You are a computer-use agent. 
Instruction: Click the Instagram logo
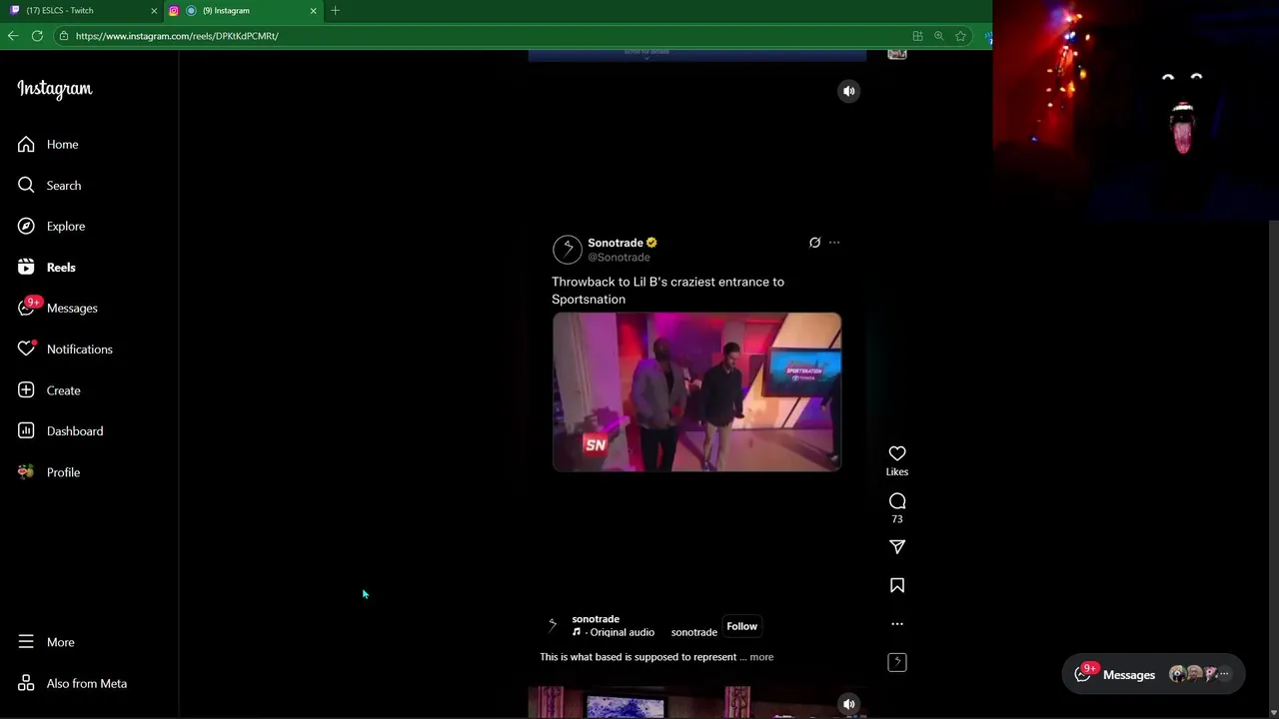(54, 89)
